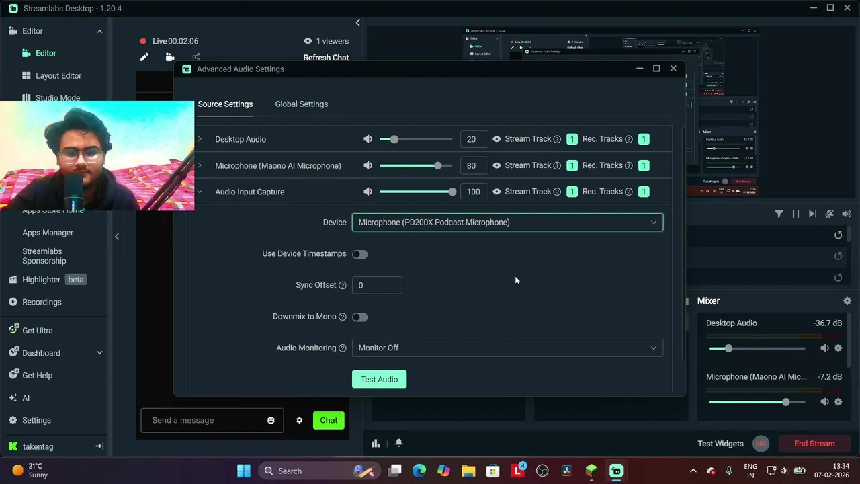Viewport: 860px width, 484px height.
Task: Click the REC record button
Action: point(761,444)
